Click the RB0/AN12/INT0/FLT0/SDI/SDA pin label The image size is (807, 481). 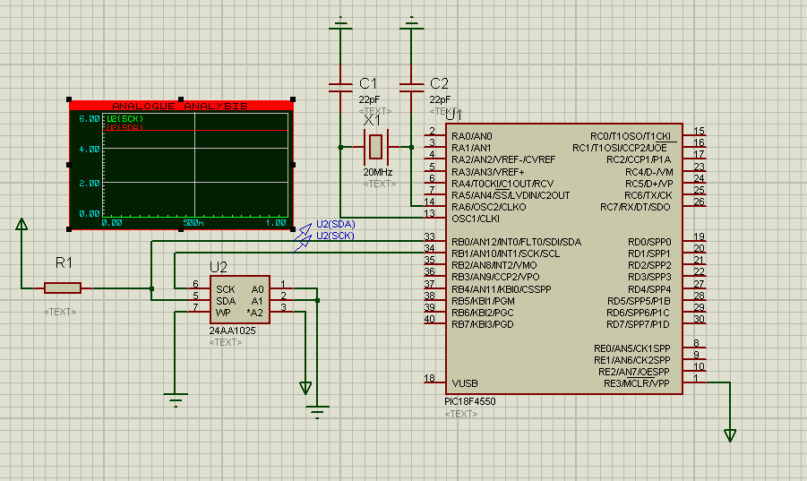[x=517, y=243]
